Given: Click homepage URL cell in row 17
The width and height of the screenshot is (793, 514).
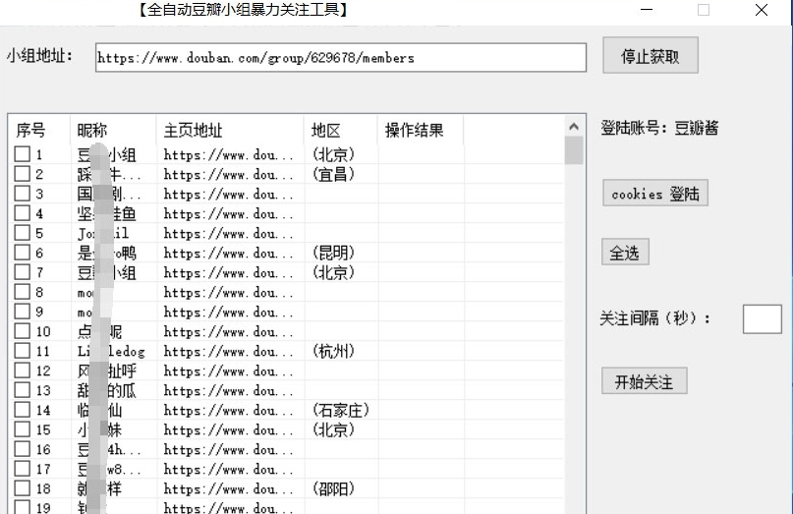Looking at the screenshot, I should [229, 469].
